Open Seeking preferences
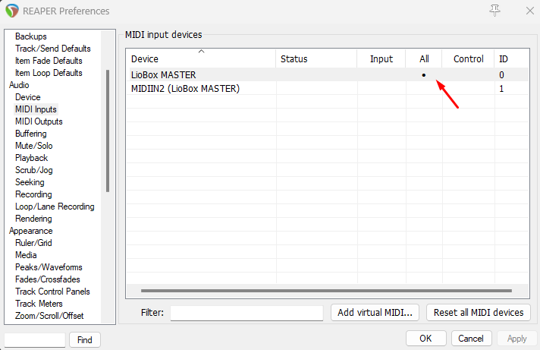The height and width of the screenshot is (350, 540). click(x=30, y=182)
